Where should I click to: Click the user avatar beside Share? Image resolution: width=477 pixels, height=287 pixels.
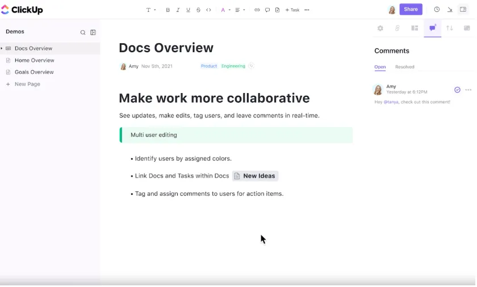tap(392, 10)
